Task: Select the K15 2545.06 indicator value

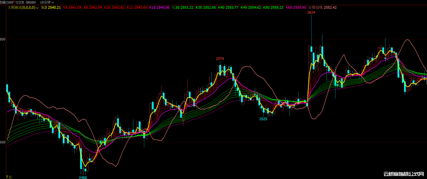Action: (159, 7)
